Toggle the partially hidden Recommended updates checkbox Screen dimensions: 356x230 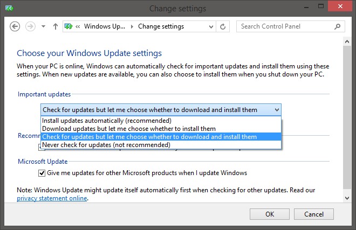point(40,149)
